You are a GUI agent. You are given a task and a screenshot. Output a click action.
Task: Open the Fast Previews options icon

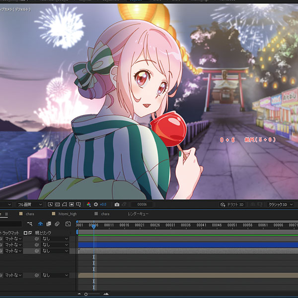[50, 204]
